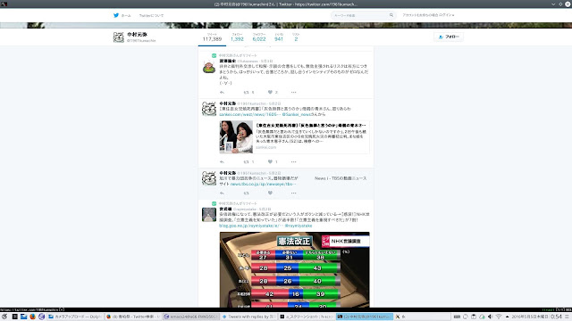
Task: Open blog.goo.ne.jp link in fourth tweet
Action: (x=250, y=226)
